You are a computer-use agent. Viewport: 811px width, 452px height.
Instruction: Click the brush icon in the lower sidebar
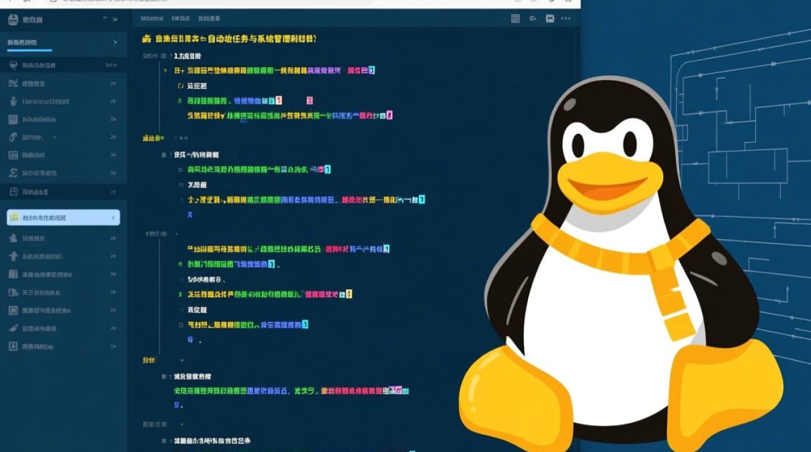tap(13, 328)
